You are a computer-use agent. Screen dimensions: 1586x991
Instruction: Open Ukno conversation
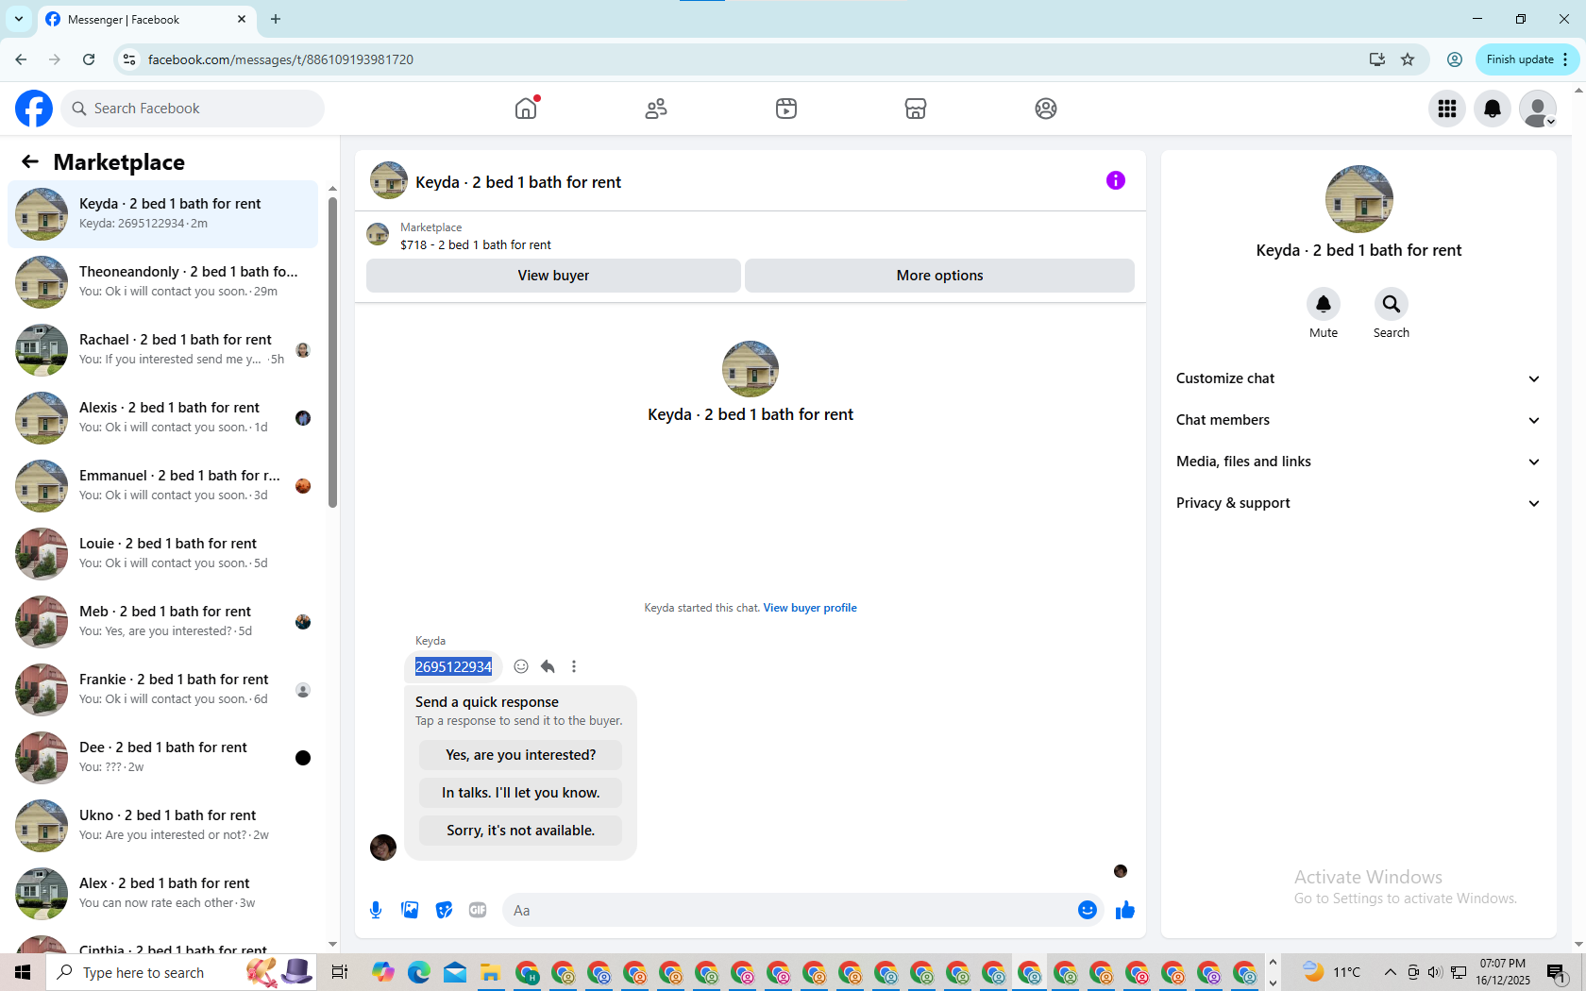coord(162,826)
